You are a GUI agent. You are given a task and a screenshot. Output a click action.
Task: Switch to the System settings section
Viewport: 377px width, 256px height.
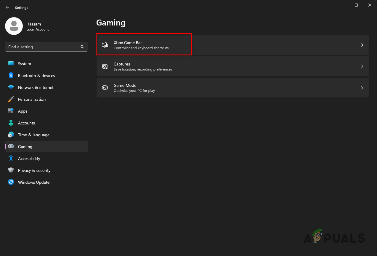(x=24, y=64)
